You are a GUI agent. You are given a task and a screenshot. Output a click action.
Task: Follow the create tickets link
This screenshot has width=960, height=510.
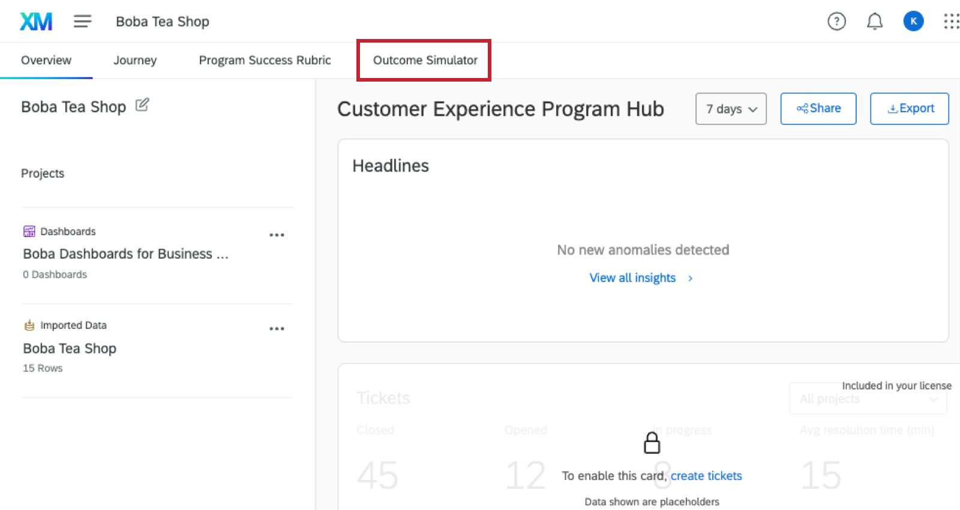(x=706, y=476)
